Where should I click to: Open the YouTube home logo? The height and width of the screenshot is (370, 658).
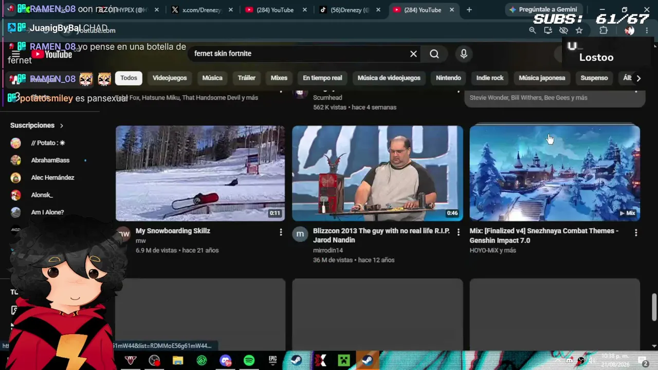pyautogui.click(x=51, y=54)
